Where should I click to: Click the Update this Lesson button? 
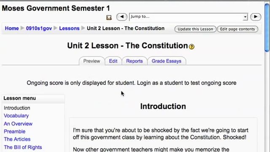[x=195, y=29]
